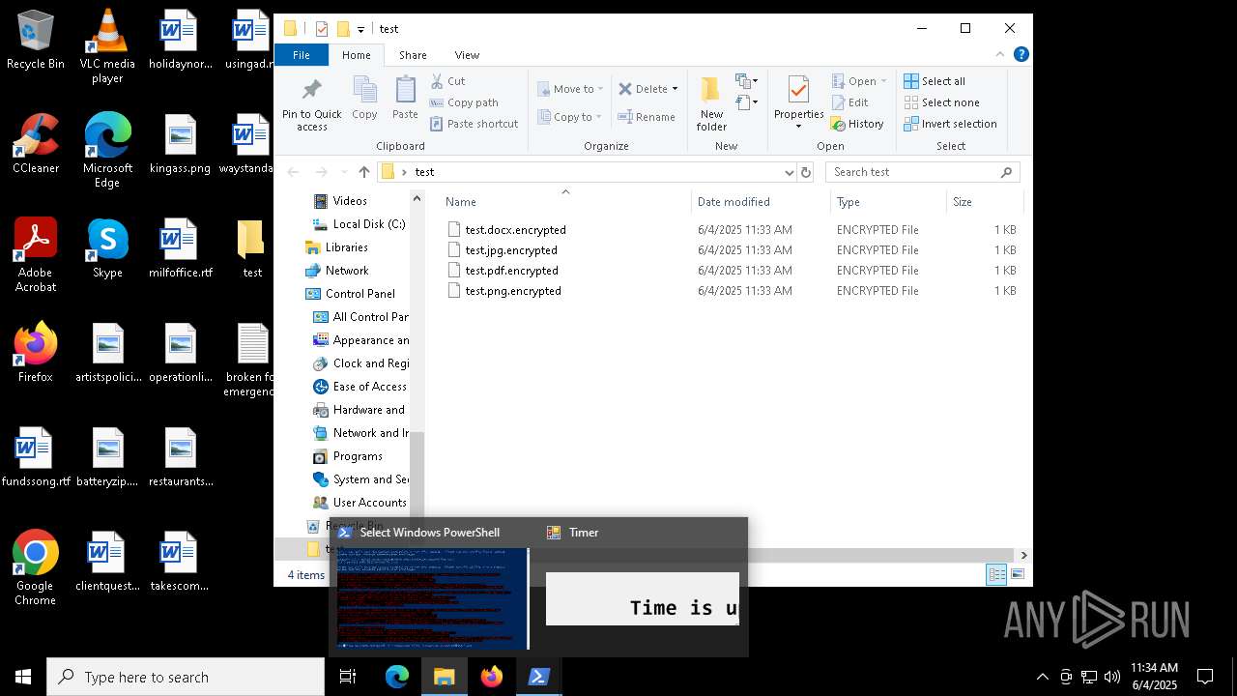Open address bar history dropdown
This screenshot has width=1237, height=696.
pyautogui.click(x=789, y=172)
